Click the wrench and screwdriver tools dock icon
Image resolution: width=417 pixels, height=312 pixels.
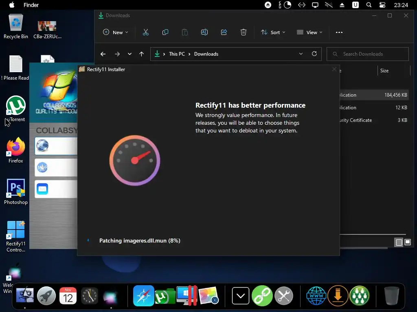284,296
